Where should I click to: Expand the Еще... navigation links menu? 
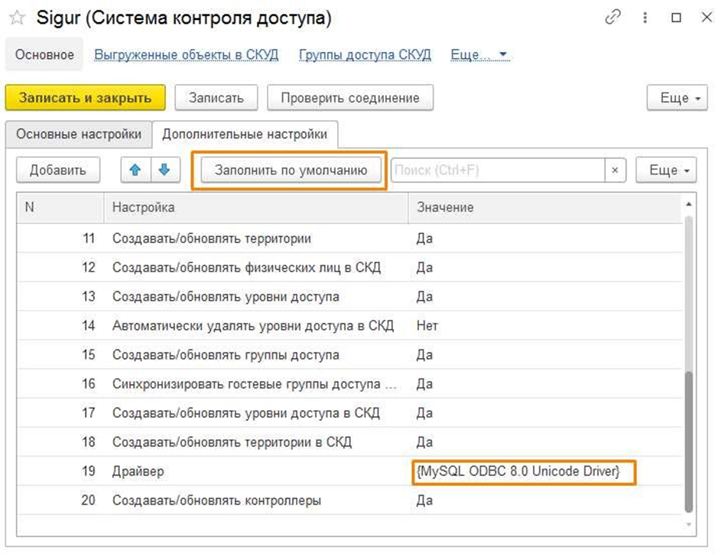pos(479,55)
